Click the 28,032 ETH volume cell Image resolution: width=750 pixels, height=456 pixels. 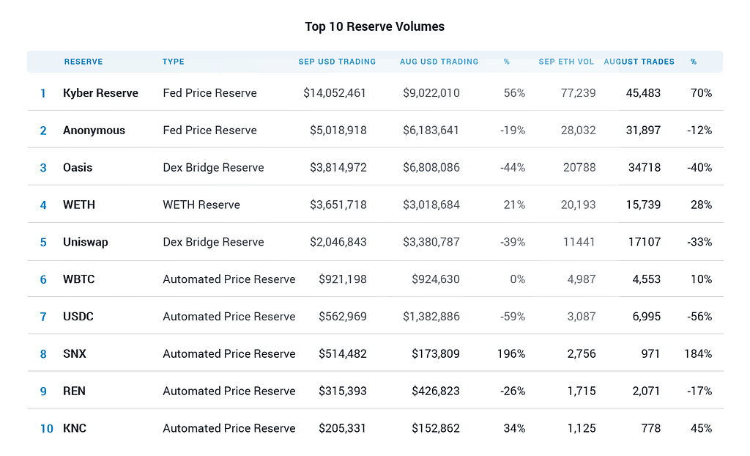(579, 130)
